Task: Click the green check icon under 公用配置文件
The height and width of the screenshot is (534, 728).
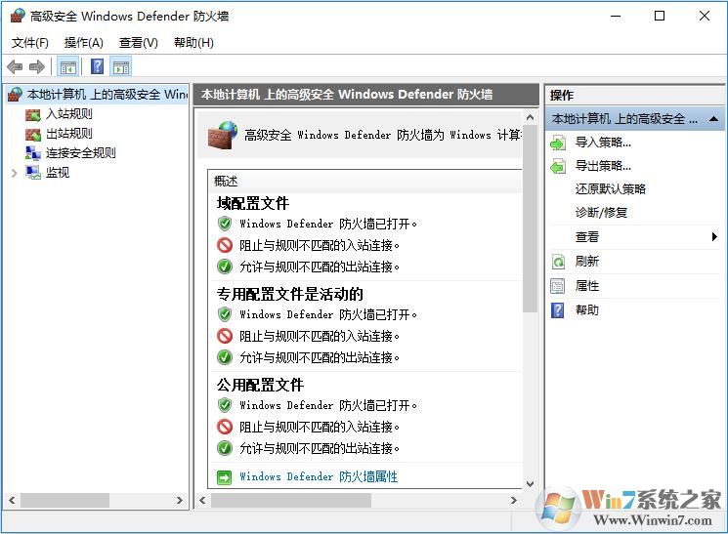Action: pyautogui.click(x=225, y=448)
